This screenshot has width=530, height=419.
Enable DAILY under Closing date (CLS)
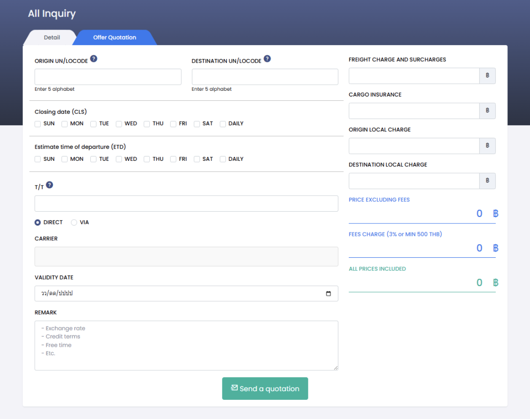(223, 124)
